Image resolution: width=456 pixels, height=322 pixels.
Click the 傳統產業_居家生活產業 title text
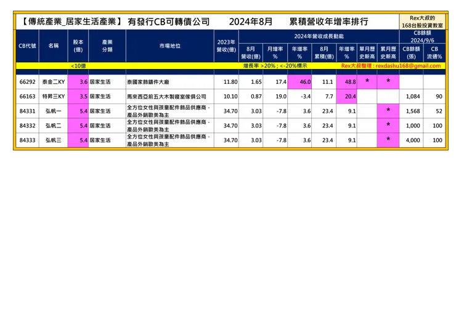point(72,22)
